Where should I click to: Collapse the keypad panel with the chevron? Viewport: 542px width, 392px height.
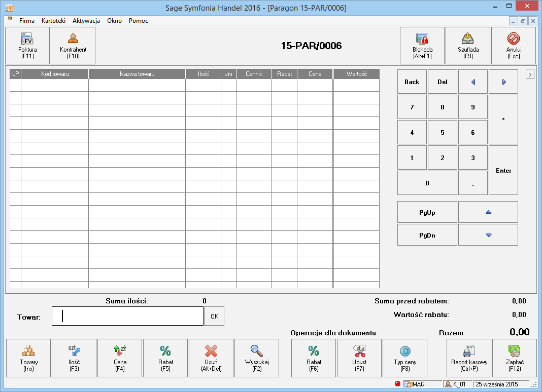(x=530, y=74)
